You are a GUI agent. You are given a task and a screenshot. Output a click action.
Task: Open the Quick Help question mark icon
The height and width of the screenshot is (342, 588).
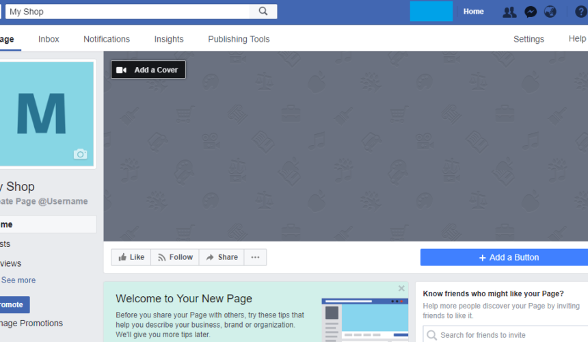[581, 12]
